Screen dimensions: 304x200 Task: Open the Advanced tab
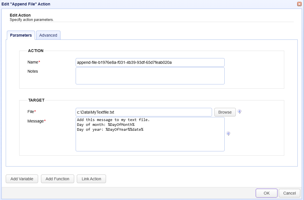coord(48,35)
